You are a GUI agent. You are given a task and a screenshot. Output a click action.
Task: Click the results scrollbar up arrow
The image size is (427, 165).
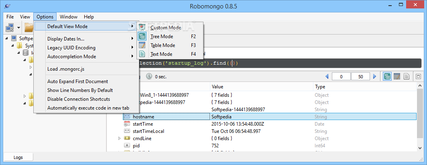(x=420, y=86)
